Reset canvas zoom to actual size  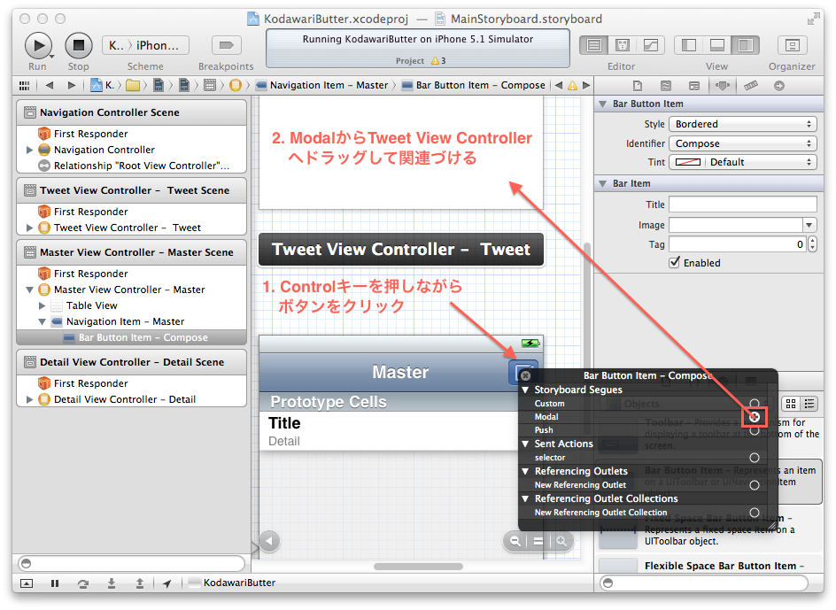coord(538,541)
